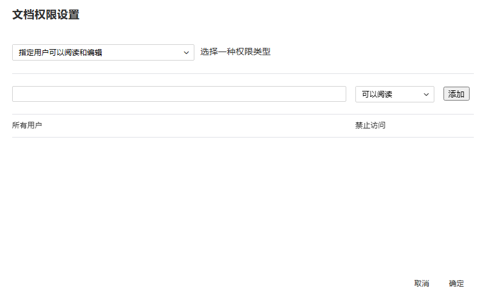
Task: Confirm the settings with 确定
Action: click(x=456, y=284)
